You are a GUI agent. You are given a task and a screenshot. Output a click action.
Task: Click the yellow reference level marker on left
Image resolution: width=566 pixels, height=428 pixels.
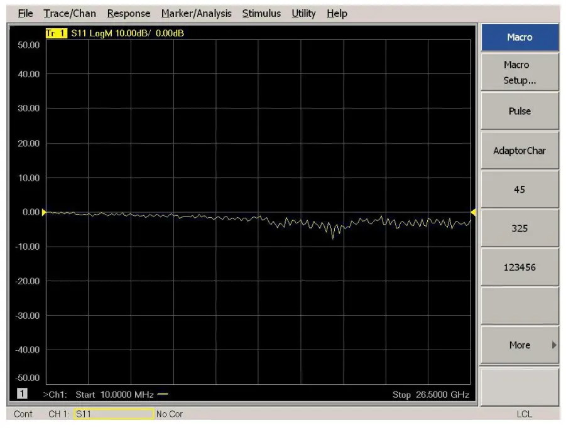44,212
